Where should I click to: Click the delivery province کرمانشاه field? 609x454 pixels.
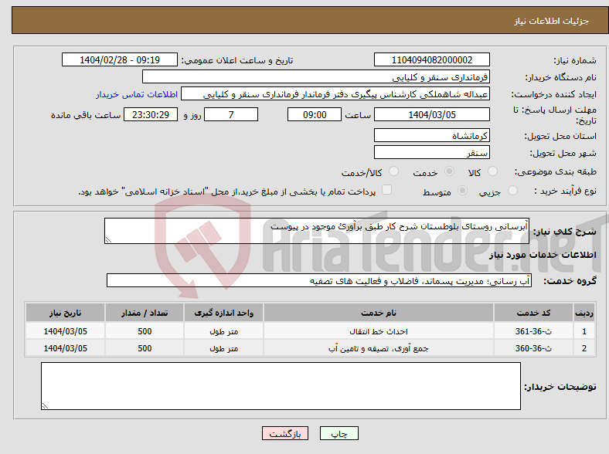[x=431, y=135]
